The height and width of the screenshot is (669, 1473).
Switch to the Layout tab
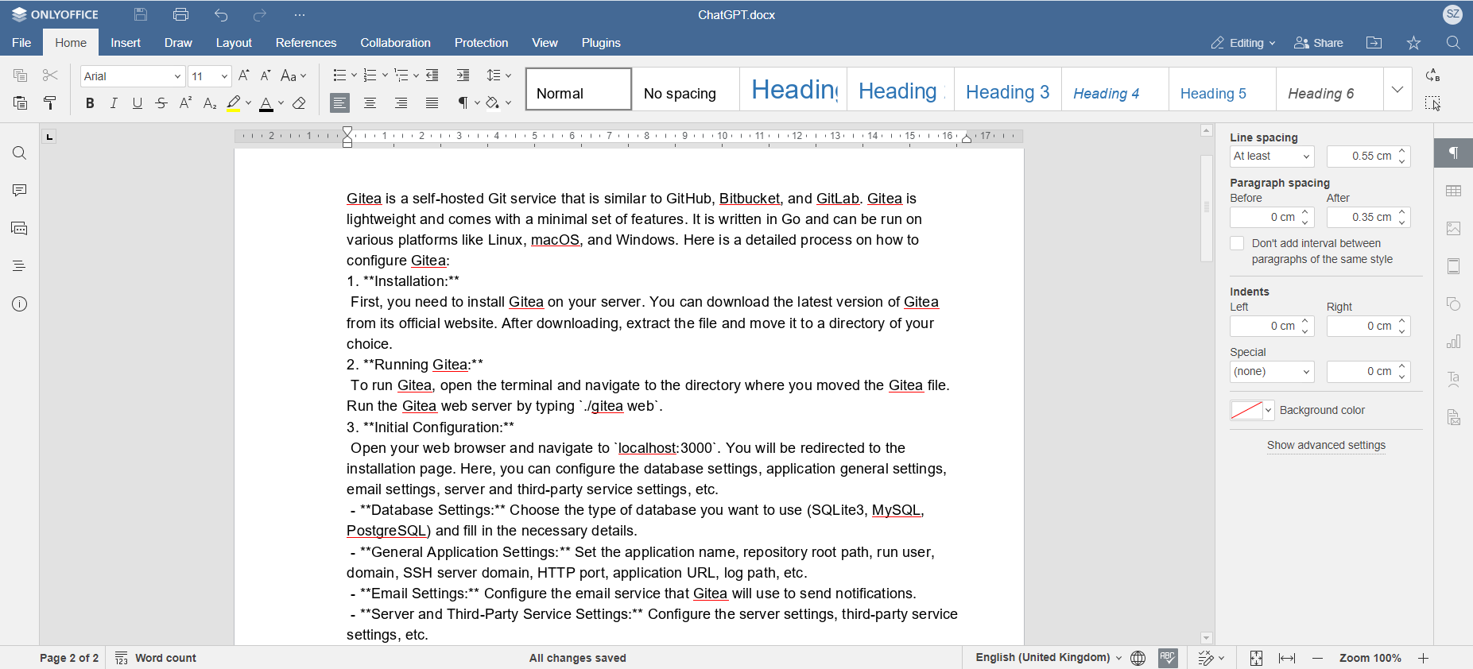pyautogui.click(x=234, y=43)
